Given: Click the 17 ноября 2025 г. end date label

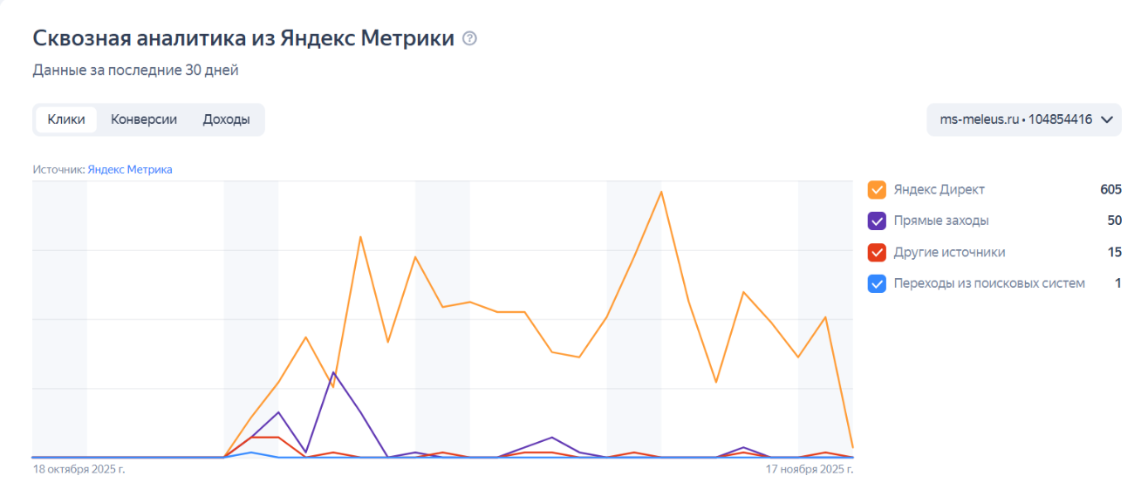Looking at the screenshot, I should tap(810, 470).
